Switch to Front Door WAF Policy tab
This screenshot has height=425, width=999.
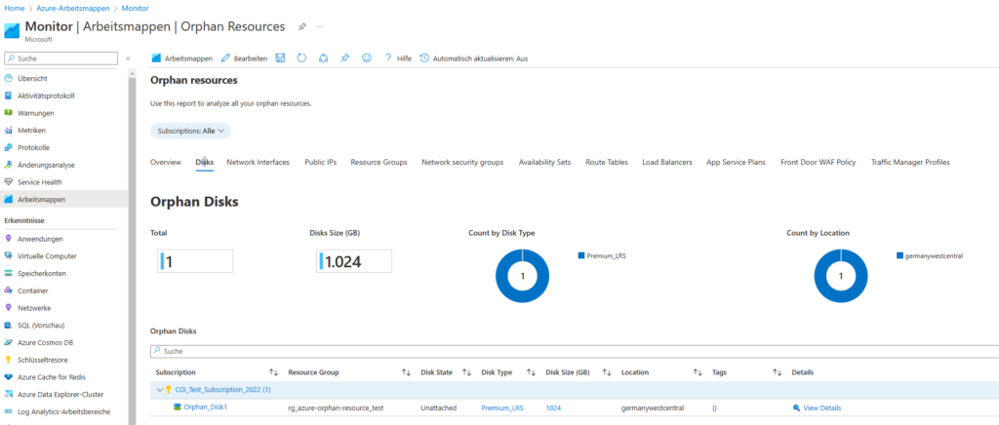tap(819, 162)
